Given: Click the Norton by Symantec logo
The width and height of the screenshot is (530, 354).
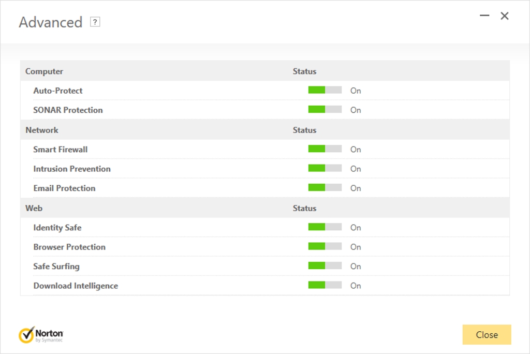Looking at the screenshot, I should click(41, 335).
